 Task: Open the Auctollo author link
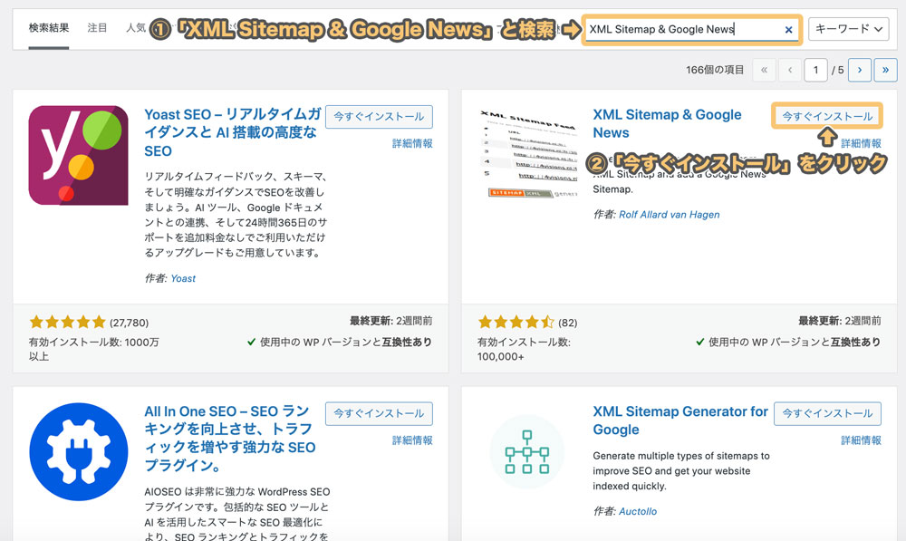(638, 511)
